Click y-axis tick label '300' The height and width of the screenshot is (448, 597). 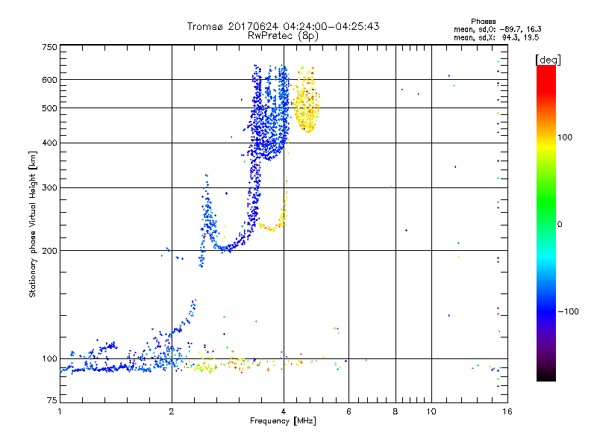pos(50,188)
